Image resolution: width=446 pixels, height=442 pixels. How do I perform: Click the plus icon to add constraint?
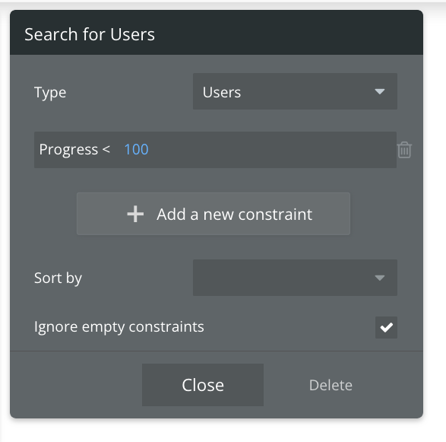[x=135, y=214]
